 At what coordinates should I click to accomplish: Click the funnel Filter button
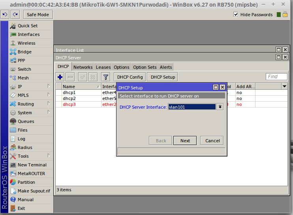click(106, 77)
